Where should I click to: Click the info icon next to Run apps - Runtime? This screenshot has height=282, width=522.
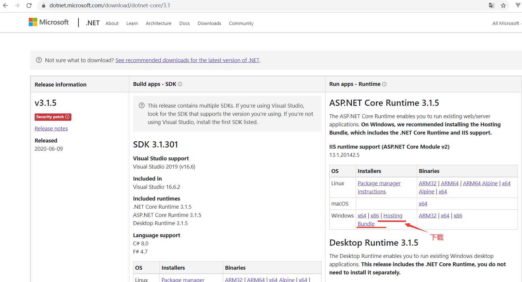point(384,84)
